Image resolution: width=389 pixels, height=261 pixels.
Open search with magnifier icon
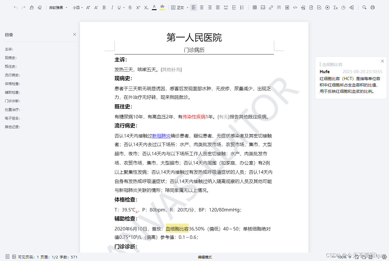tap(364, 7)
